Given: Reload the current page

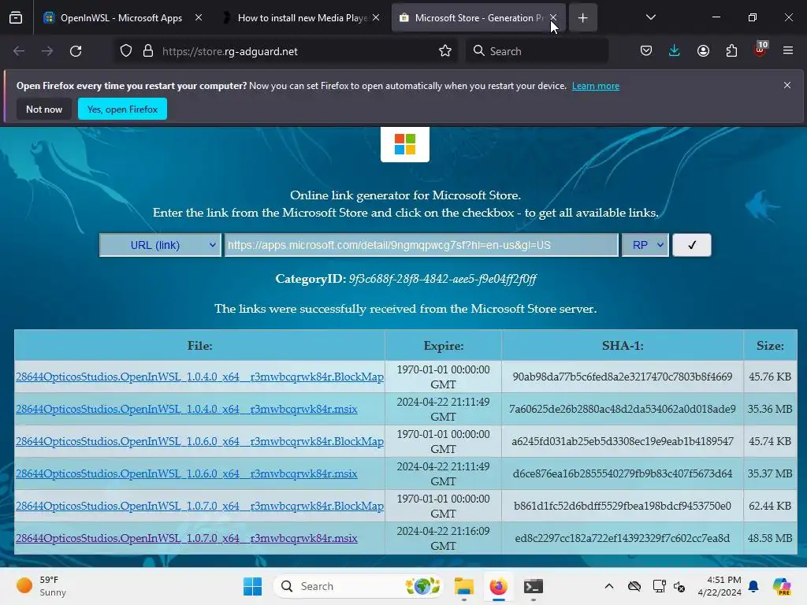Looking at the screenshot, I should point(76,51).
